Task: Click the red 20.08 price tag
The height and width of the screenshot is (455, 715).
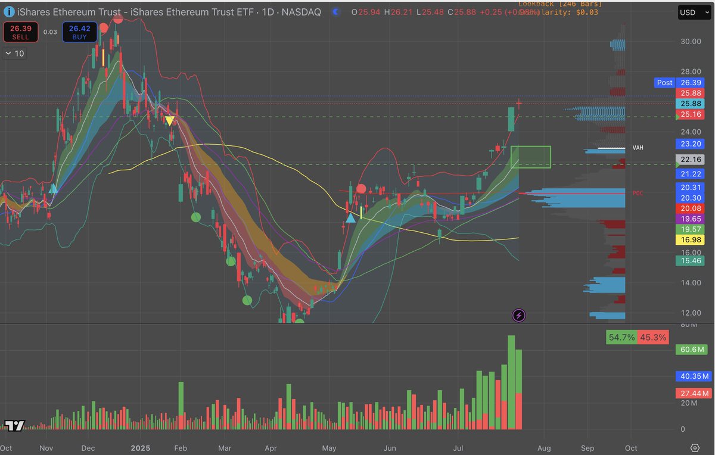Action: [691, 208]
